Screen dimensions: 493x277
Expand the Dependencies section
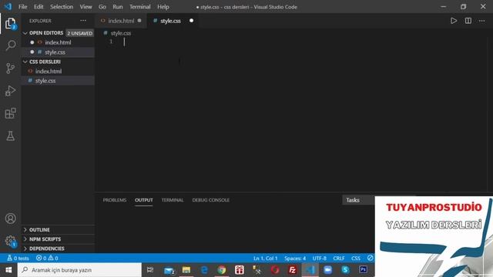(x=58, y=249)
